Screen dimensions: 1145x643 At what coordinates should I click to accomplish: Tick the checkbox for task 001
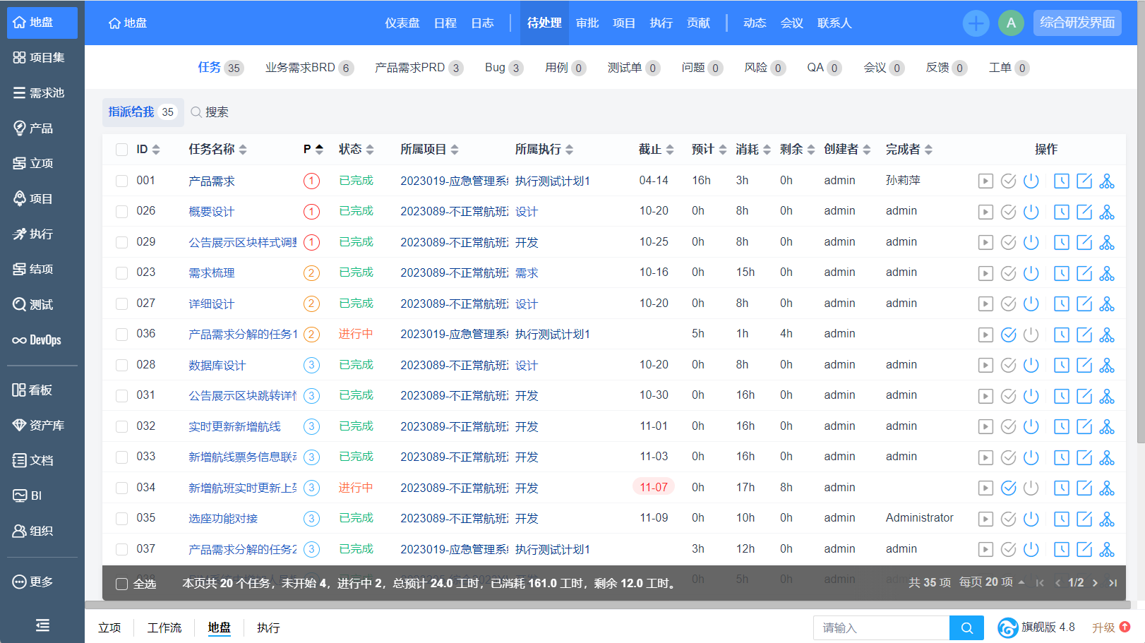122,181
